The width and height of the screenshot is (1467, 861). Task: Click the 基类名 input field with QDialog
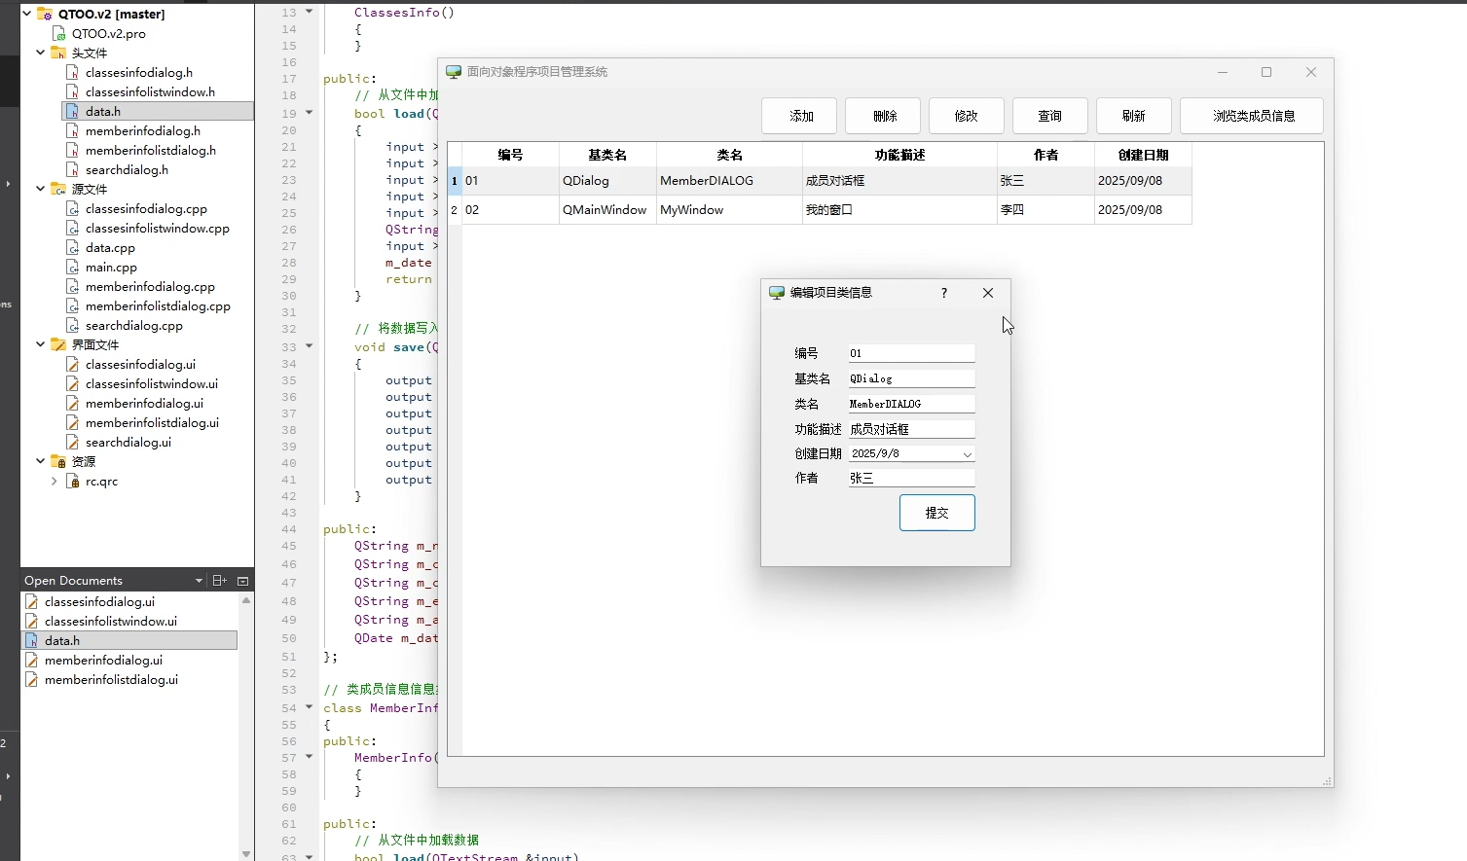tap(911, 378)
